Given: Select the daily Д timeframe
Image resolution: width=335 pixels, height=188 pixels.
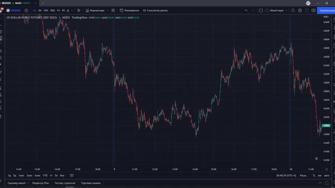Looking at the screenshot, I should [68, 10].
